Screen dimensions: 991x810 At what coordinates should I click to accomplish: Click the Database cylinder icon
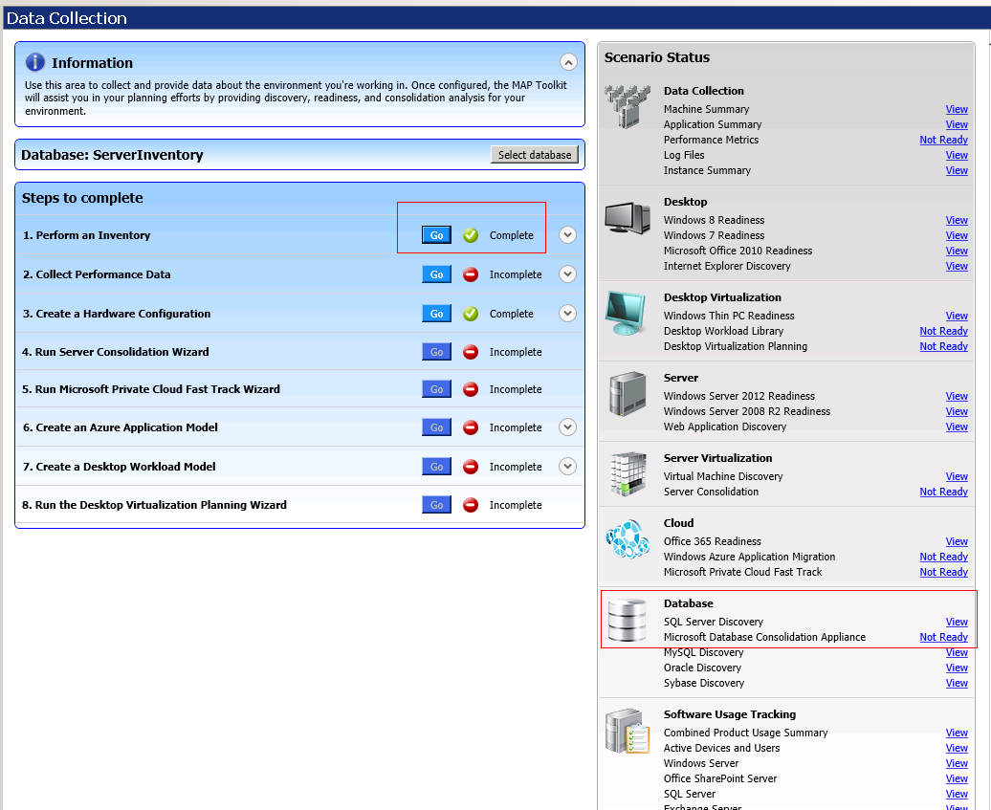point(628,620)
